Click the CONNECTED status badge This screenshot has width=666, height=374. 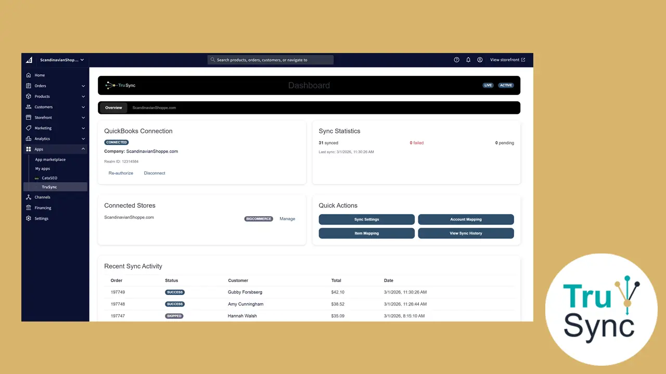117,142
